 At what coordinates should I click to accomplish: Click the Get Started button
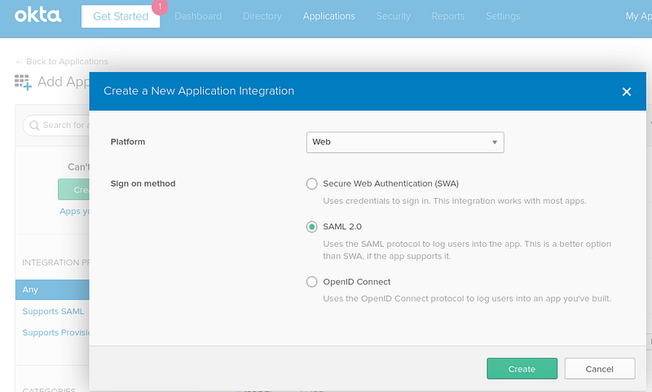coord(121,16)
